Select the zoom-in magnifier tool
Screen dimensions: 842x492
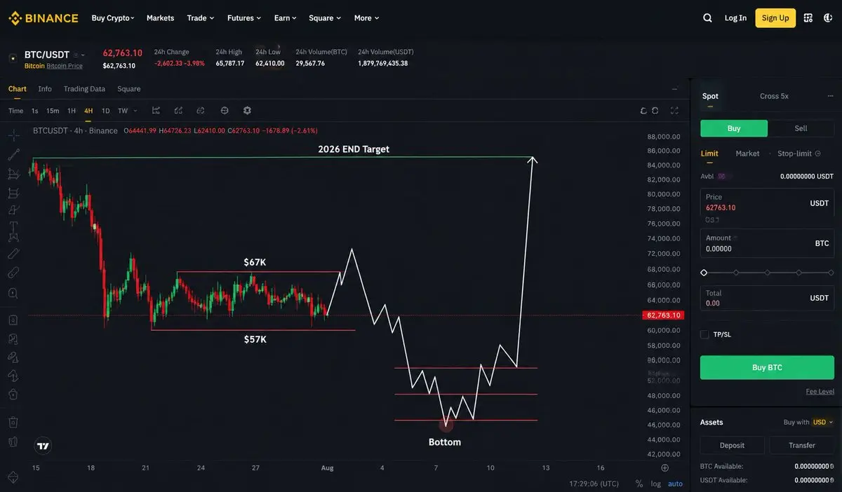click(13, 293)
